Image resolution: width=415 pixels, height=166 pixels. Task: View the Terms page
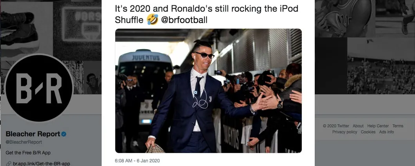click(x=398, y=126)
